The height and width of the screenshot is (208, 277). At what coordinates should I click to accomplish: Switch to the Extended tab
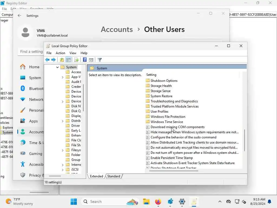click(97, 176)
